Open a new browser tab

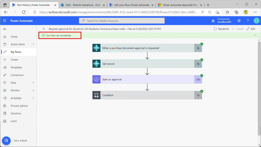(208, 5)
